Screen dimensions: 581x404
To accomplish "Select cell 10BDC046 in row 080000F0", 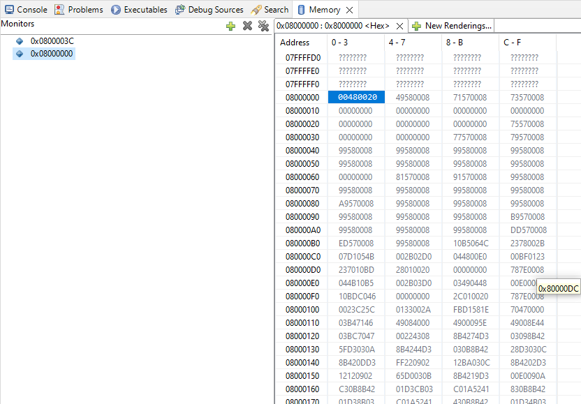I will pos(358,297).
